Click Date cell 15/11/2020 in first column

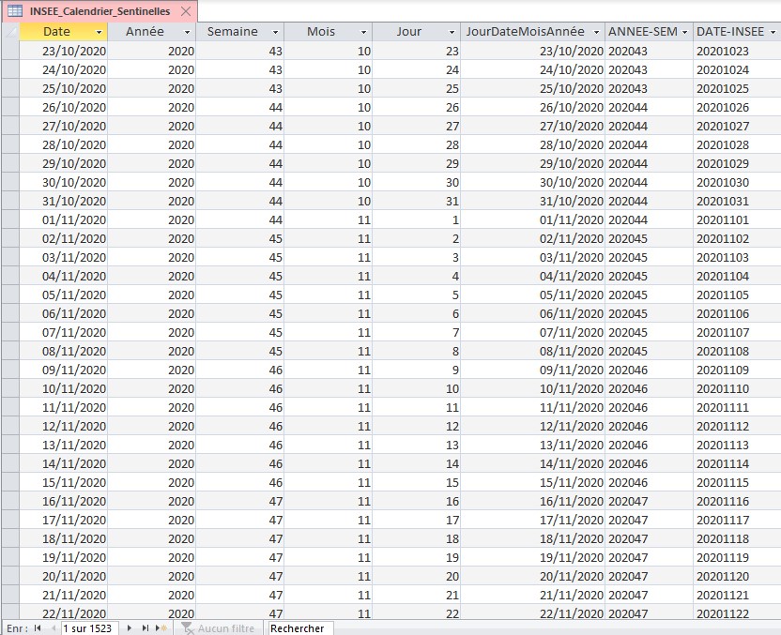pos(63,482)
